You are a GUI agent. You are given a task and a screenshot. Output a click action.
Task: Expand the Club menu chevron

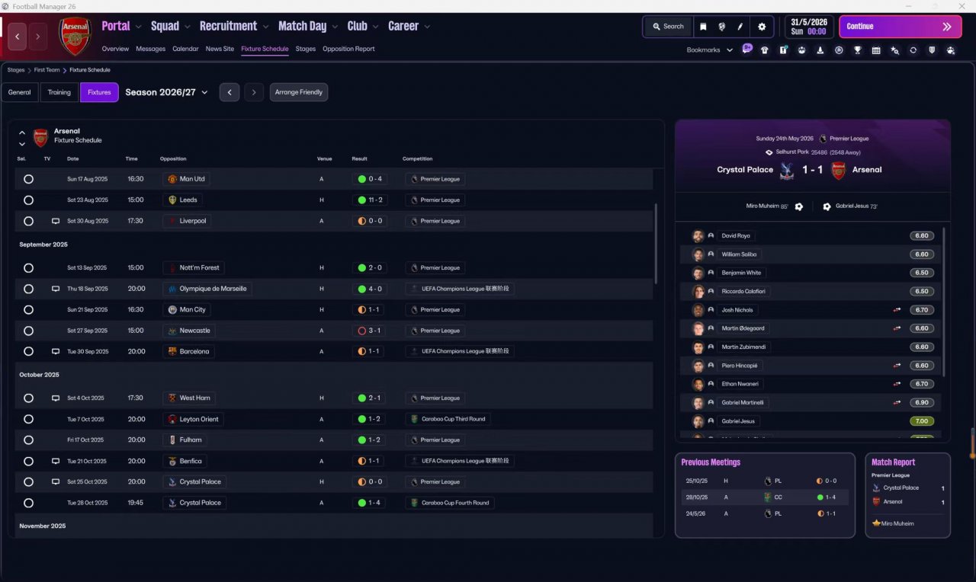[x=376, y=27]
